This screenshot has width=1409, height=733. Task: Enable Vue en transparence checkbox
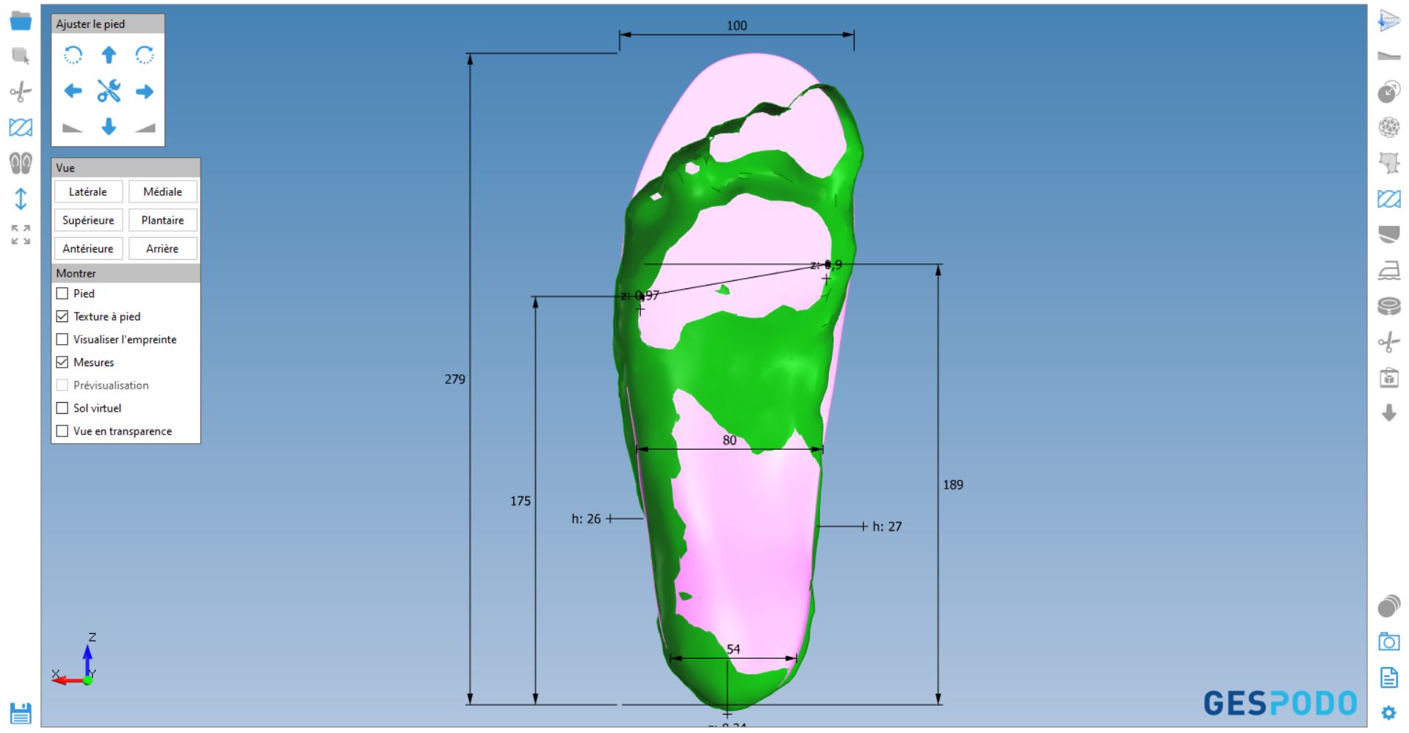tap(62, 431)
